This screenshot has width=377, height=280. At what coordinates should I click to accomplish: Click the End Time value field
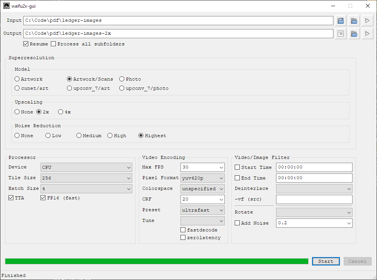tap(314, 178)
